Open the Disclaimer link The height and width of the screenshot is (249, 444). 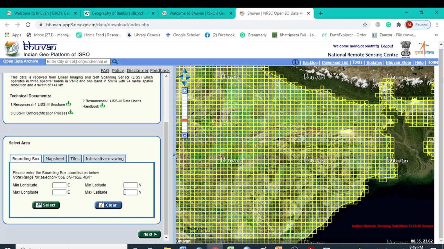pos(138,71)
